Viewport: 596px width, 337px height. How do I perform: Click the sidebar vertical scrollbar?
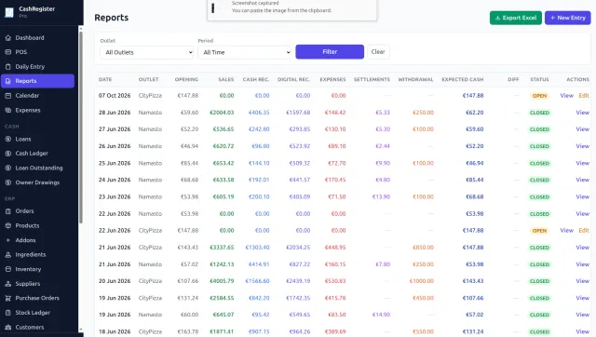tap(81, 128)
